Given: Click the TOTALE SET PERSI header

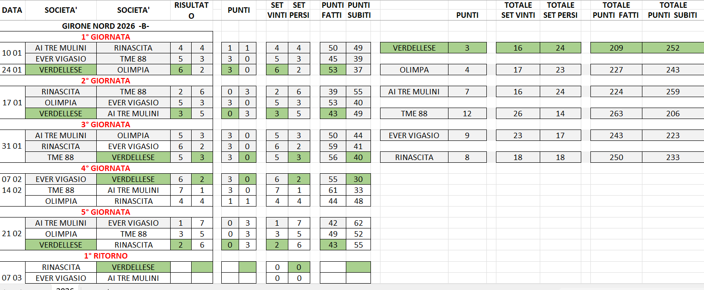Looking at the screenshot, I should click(560, 10).
